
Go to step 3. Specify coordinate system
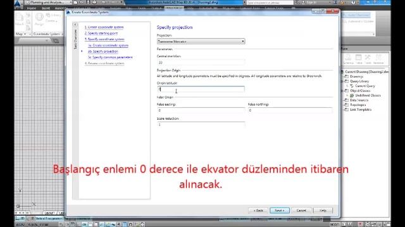coord(104,39)
